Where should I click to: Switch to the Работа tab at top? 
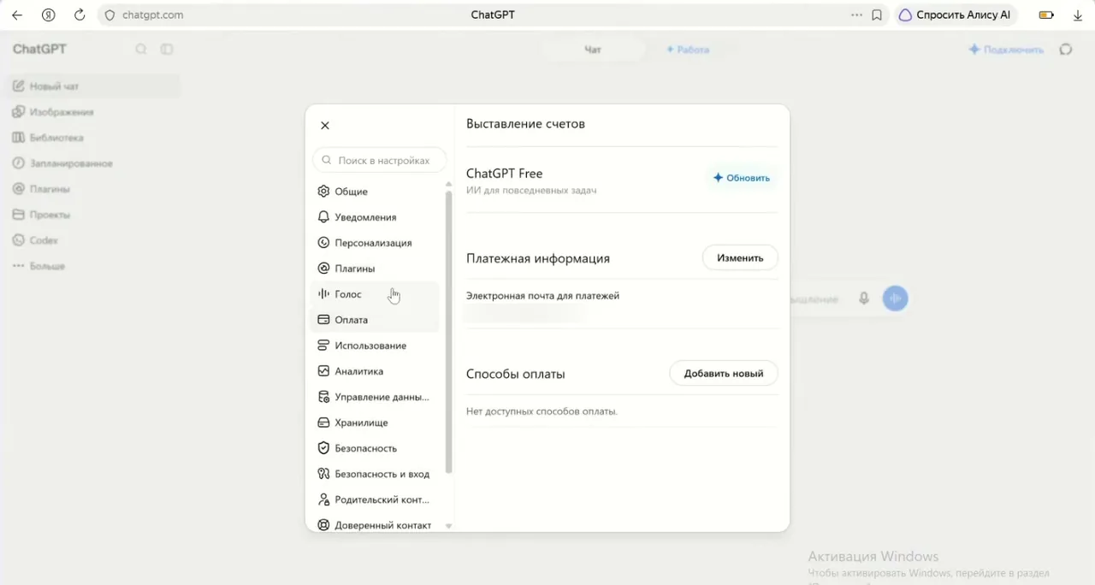(688, 50)
